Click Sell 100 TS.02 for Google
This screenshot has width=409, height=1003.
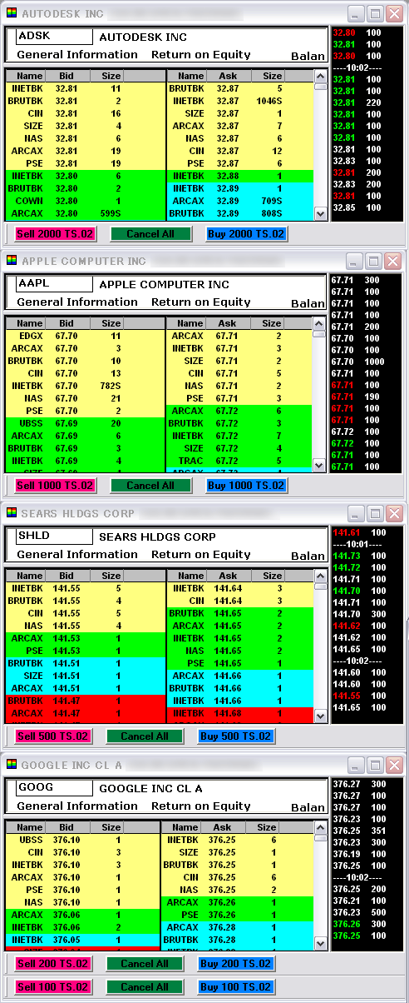click(53, 987)
